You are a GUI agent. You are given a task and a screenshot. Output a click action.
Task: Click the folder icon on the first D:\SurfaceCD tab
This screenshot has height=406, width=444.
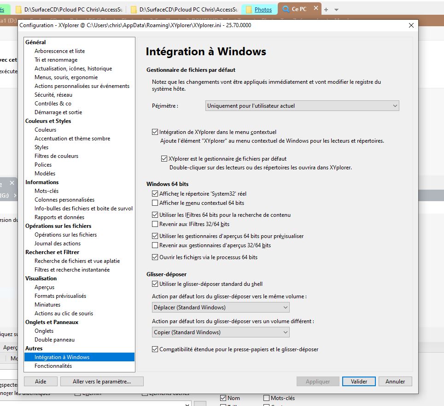[x=18, y=8]
